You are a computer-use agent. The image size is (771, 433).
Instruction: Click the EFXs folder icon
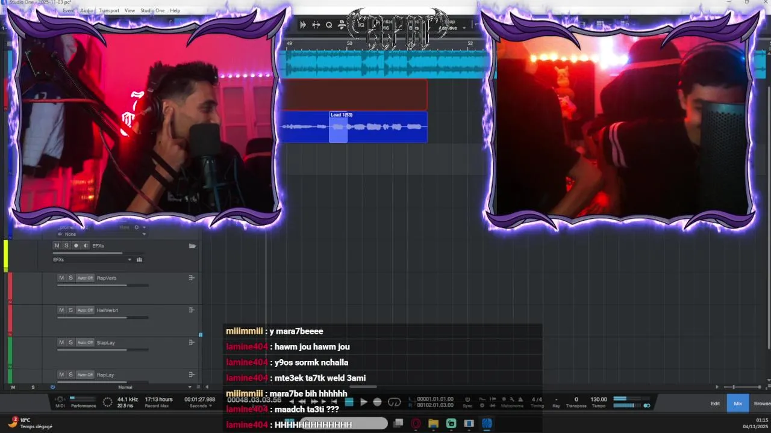(192, 245)
